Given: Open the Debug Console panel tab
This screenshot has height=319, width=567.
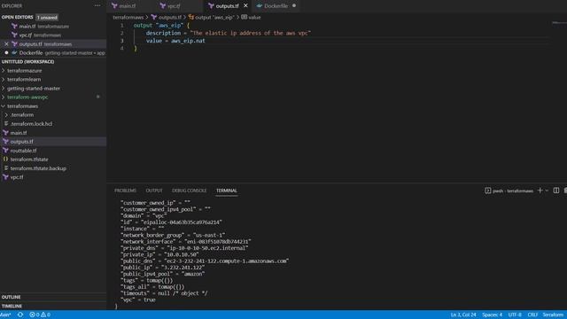Looking at the screenshot, I should click(189, 191).
